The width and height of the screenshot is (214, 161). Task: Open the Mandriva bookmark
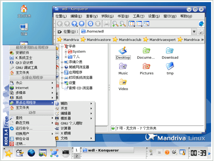click(68, 40)
